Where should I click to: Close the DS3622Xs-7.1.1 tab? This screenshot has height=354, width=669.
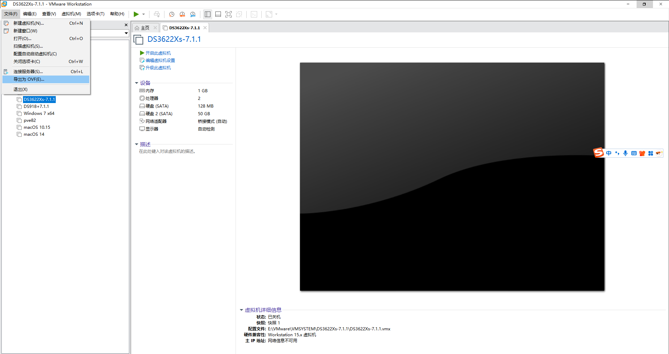click(x=205, y=28)
